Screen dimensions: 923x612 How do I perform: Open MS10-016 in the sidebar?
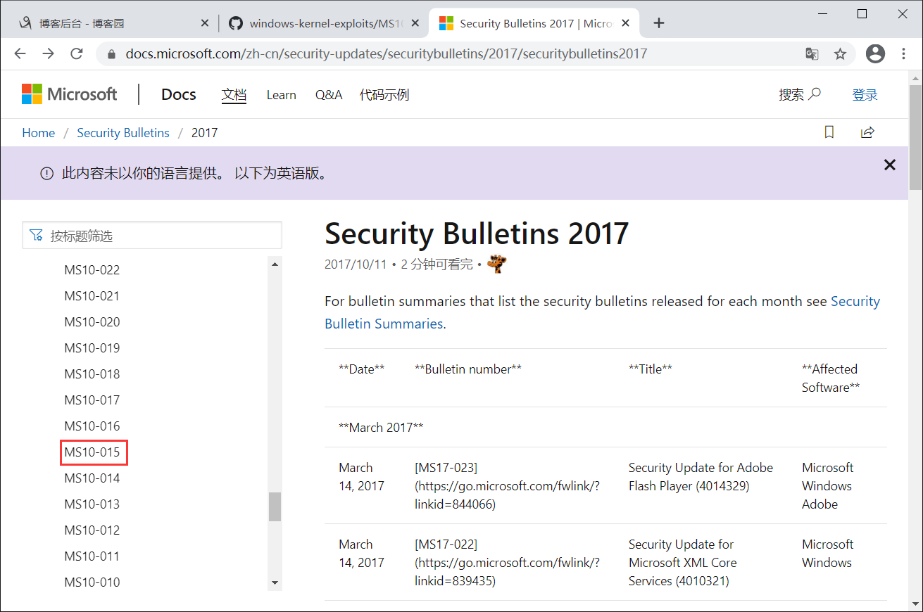pos(92,426)
